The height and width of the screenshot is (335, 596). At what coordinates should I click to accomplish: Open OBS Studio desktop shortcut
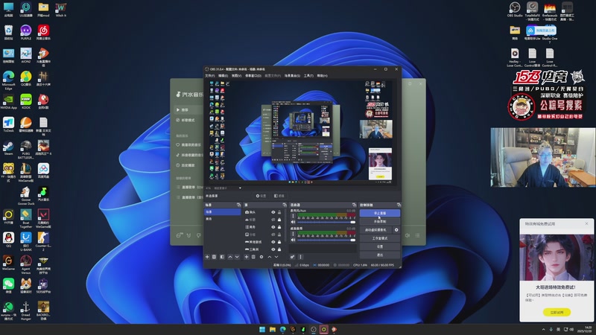coord(515,9)
